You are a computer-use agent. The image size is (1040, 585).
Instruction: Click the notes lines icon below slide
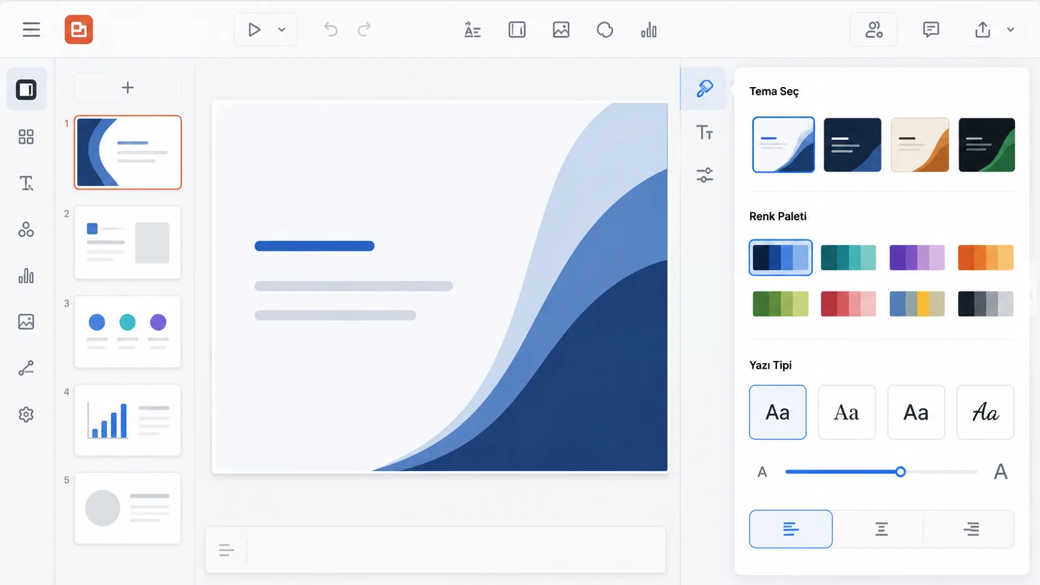click(x=226, y=550)
